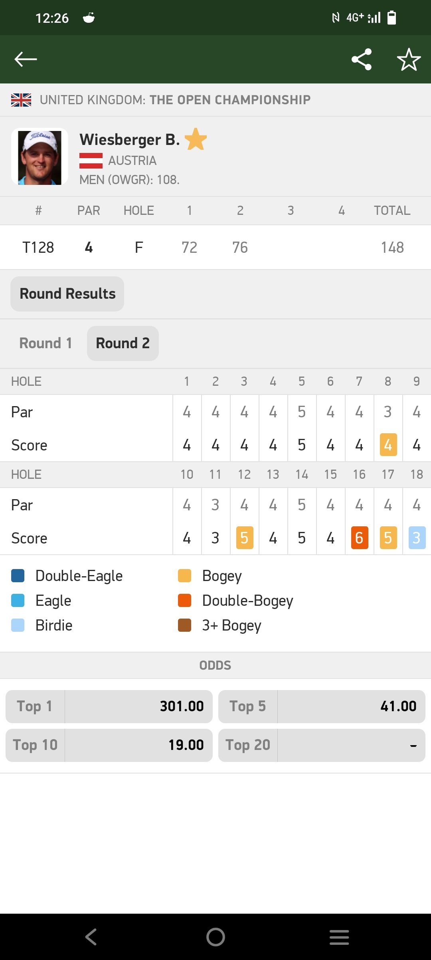Toggle the favorite star outline in header

(x=409, y=60)
